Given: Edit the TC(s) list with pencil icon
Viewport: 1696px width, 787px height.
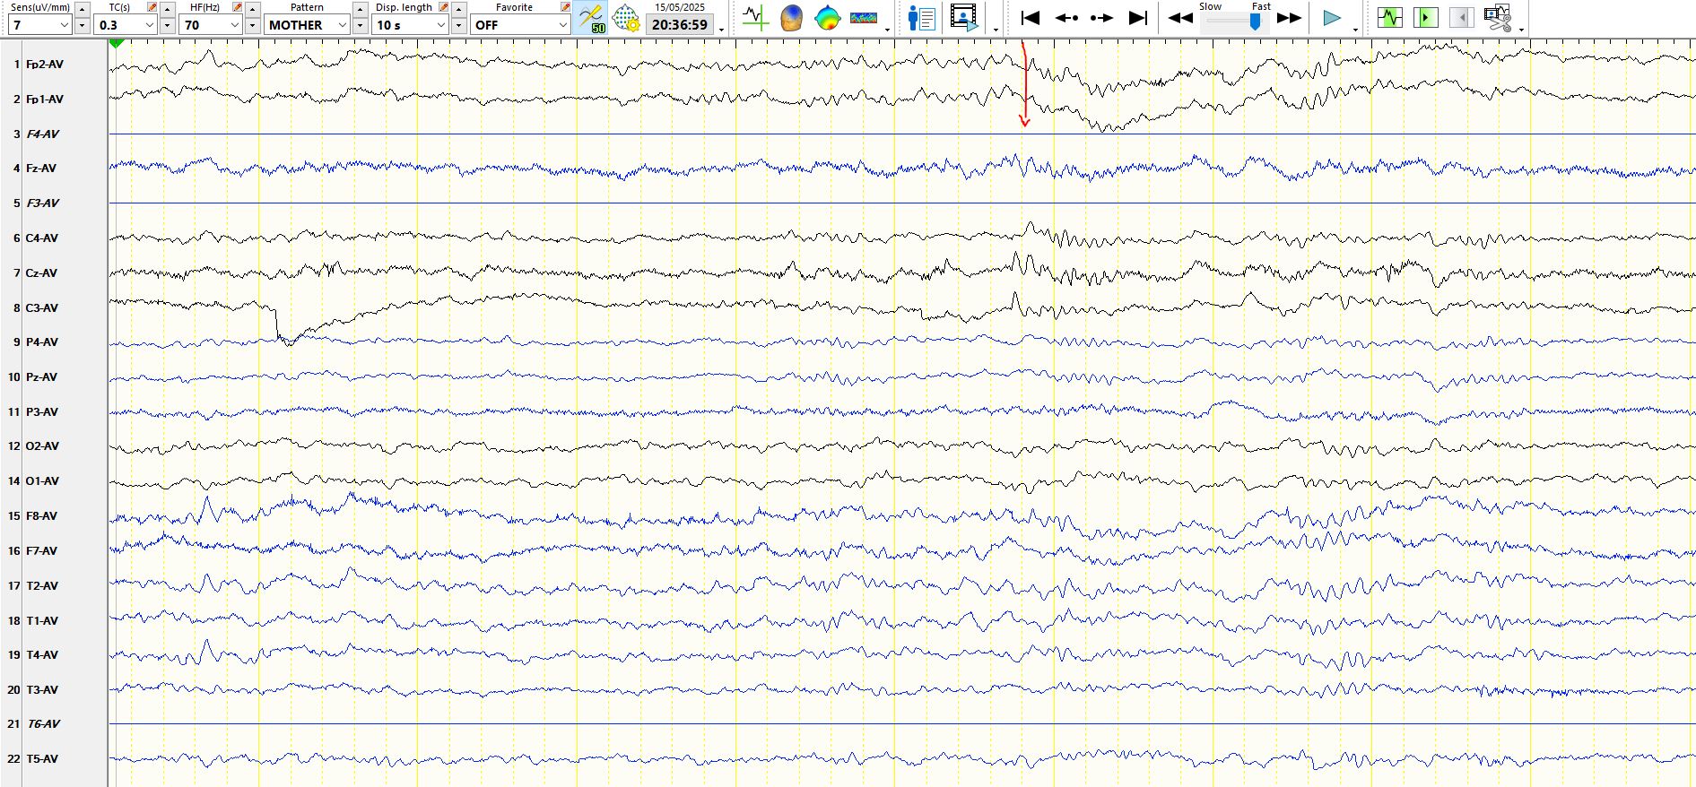Looking at the screenshot, I should 152,7.
